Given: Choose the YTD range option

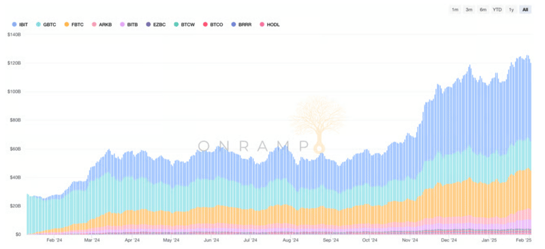Looking at the screenshot, I should [497, 10].
